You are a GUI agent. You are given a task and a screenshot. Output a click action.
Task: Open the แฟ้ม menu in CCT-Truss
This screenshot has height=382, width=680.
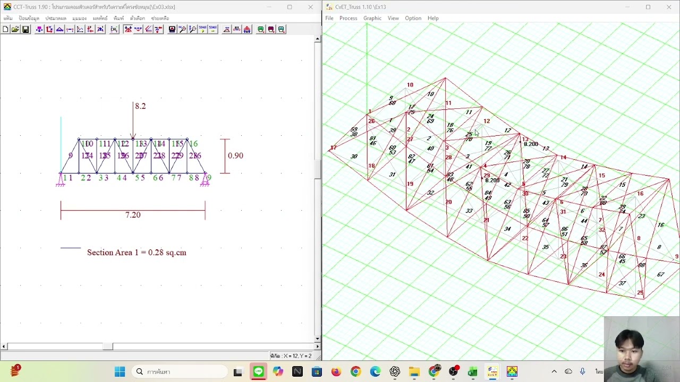(8, 18)
